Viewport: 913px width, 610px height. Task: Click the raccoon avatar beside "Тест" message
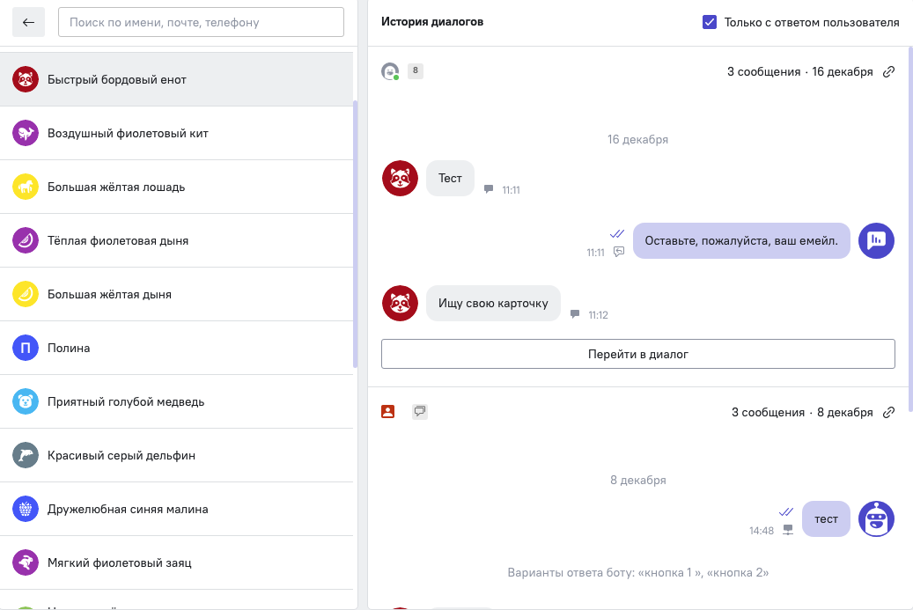click(400, 178)
